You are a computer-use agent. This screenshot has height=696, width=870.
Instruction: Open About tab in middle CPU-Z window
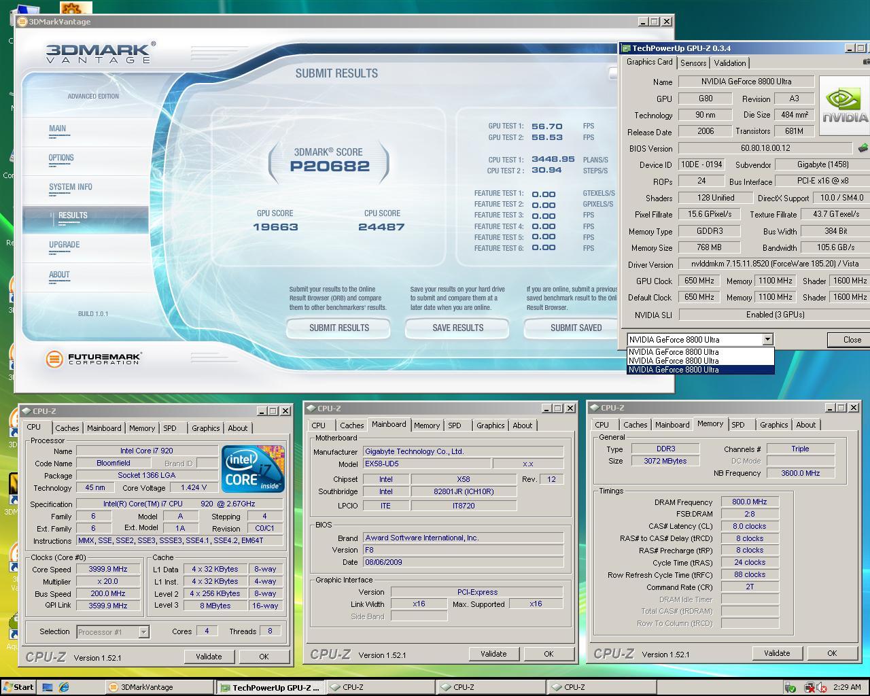click(522, 425)
